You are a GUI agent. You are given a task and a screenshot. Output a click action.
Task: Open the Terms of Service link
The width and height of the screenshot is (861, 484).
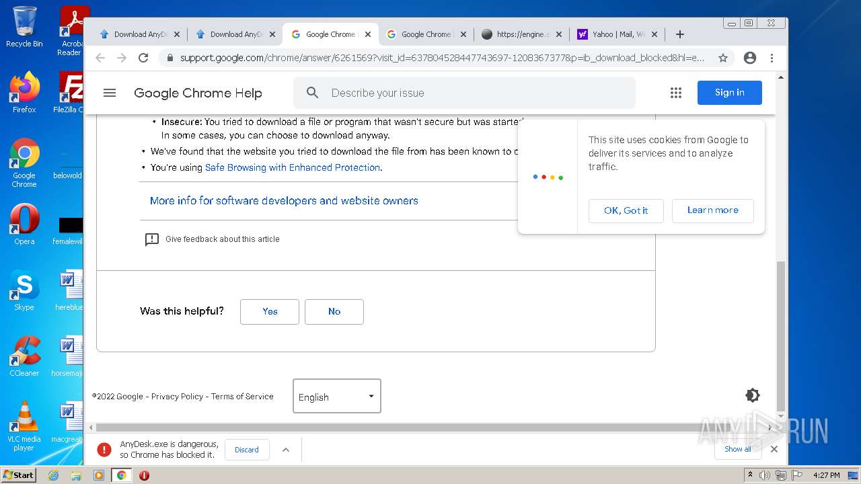pos(242,397)
